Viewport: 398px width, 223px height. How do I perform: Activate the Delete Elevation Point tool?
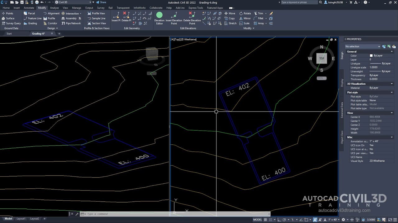(192, 18)
